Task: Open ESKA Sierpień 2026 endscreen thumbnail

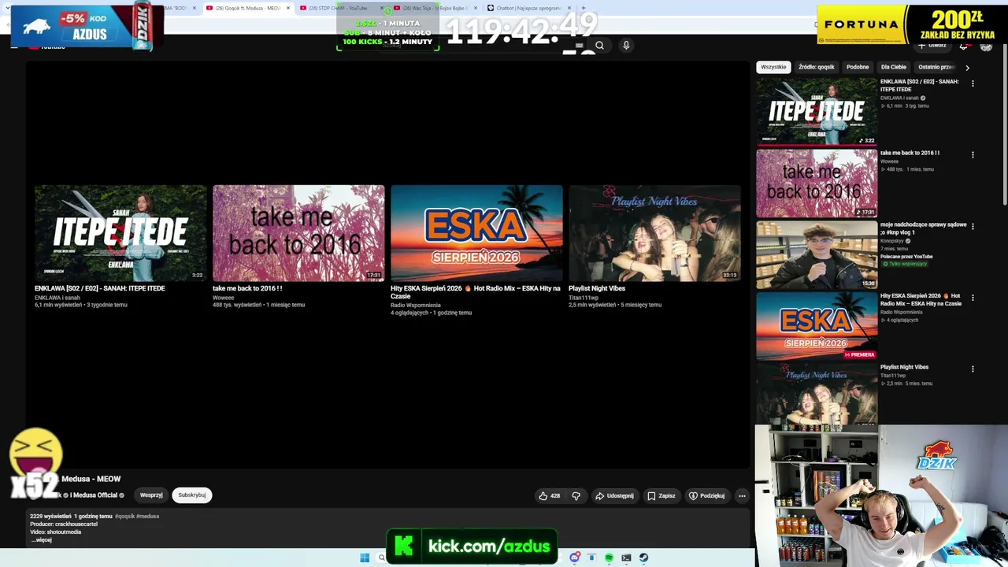Action: coord(476,233)
